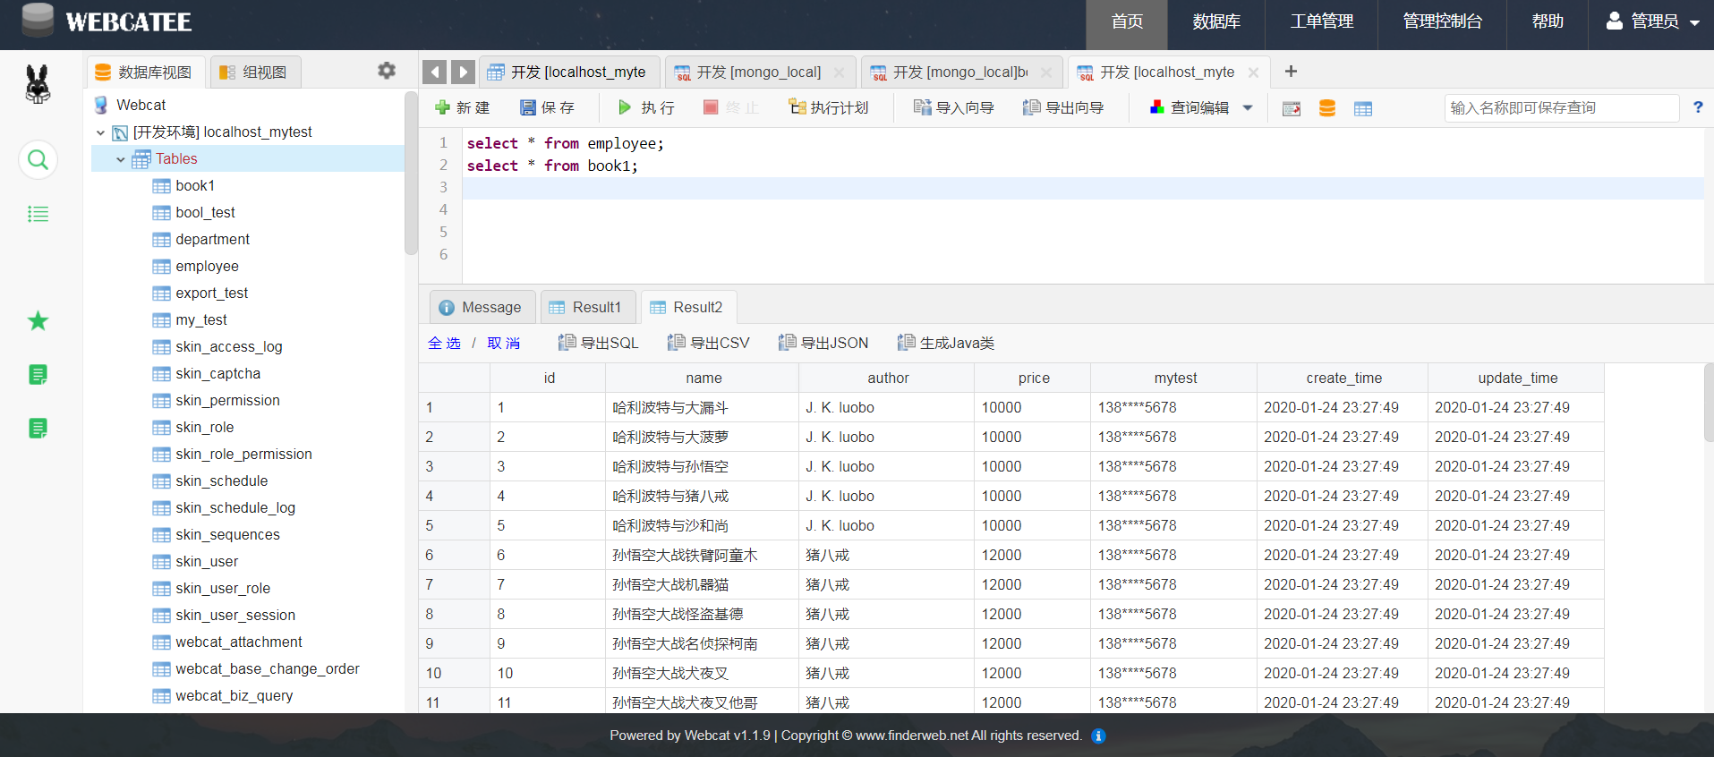The image size is (1714, 757).
Task: Click the help question mark icon
Action: pos(1698,107)
